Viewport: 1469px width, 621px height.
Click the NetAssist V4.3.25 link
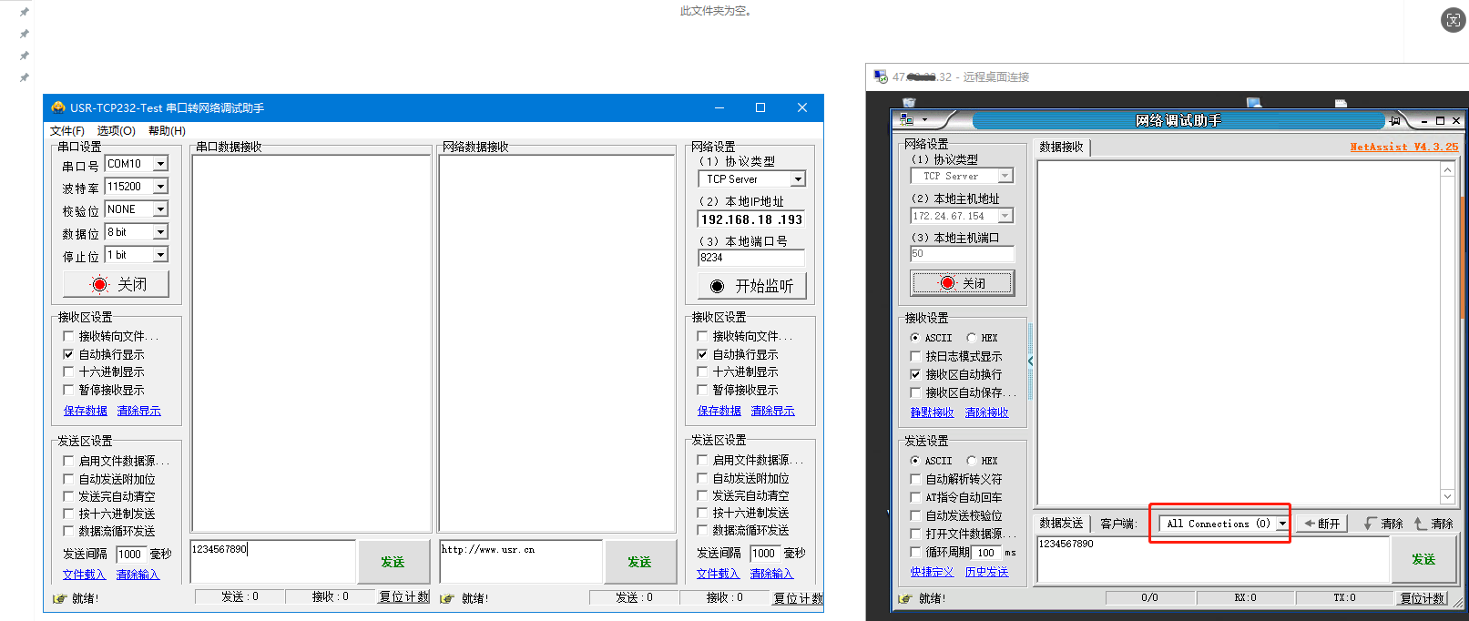[1403, 147]
